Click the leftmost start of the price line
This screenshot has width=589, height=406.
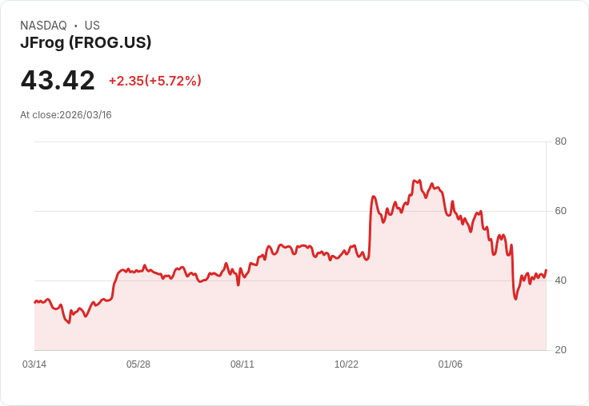coord(34,302)
